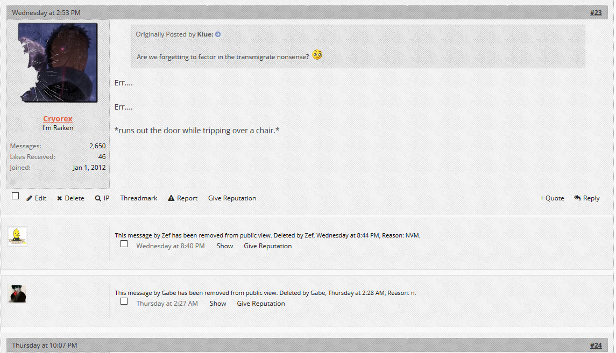Click the + Quote button
This screenshot has width=616, height=353.
coord(552,198)
